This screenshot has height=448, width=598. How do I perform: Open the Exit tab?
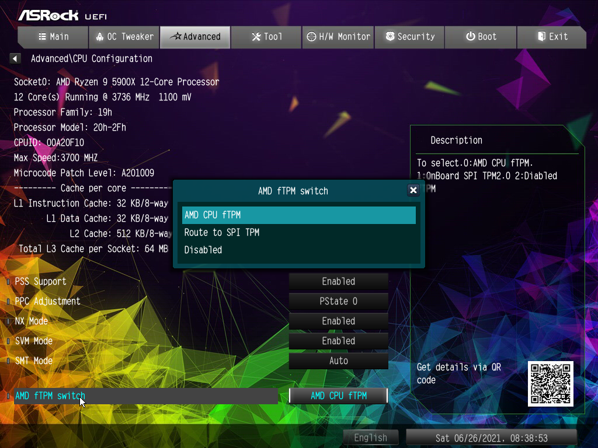(x=551, y=37)
